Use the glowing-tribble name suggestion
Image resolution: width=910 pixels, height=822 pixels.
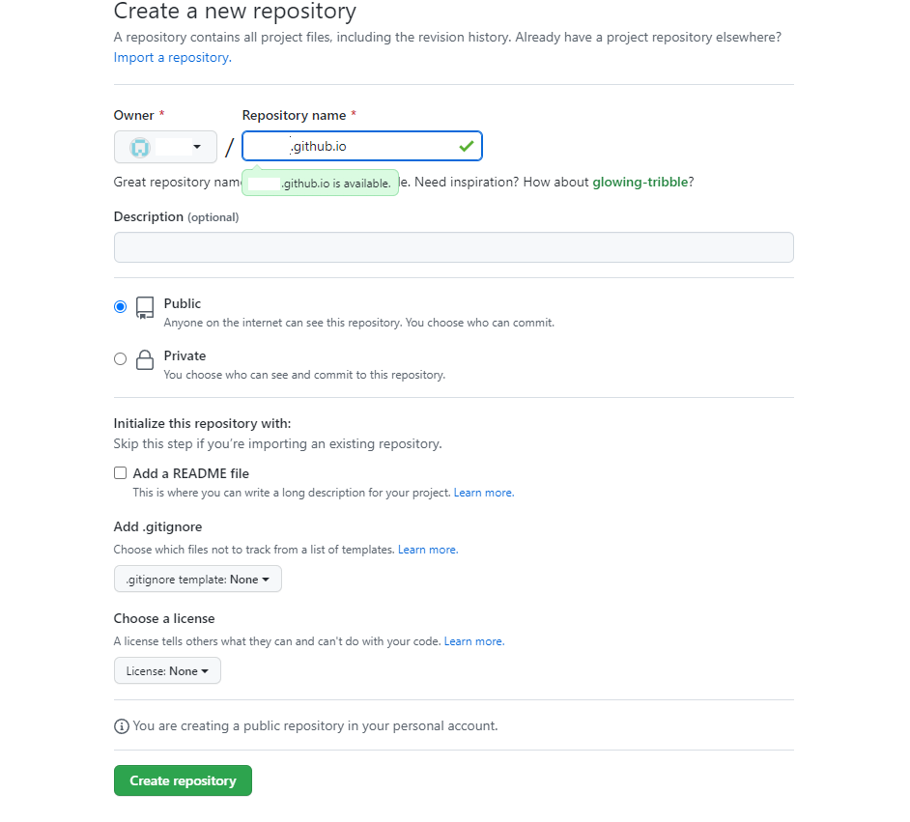point(640,182)
